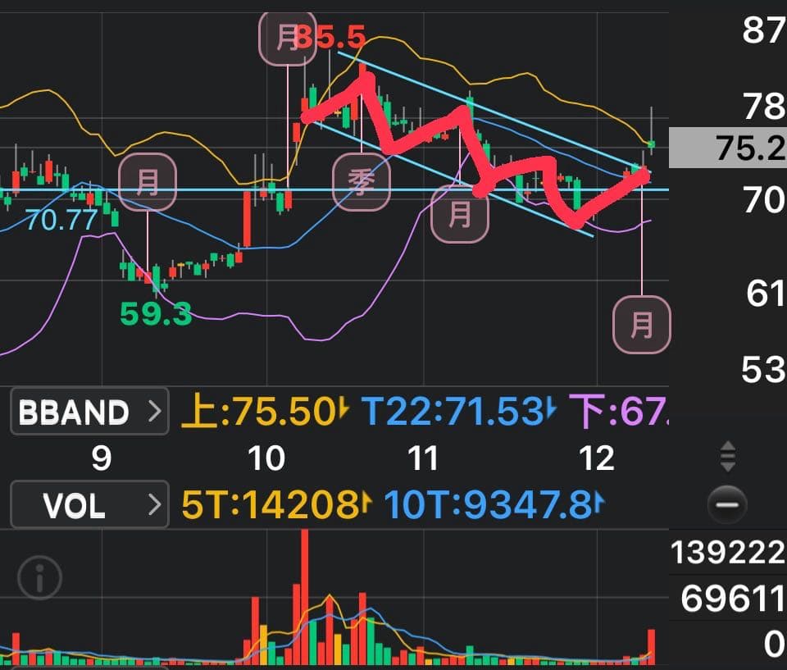
Task: Open the BBAND indicator selector
Action: point(89,411)
